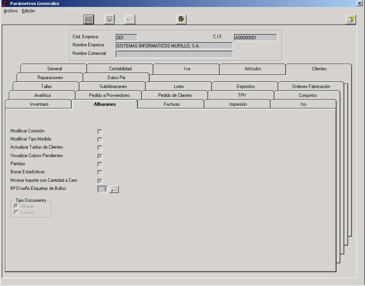Switch to the Conjuntos tab

308,95
